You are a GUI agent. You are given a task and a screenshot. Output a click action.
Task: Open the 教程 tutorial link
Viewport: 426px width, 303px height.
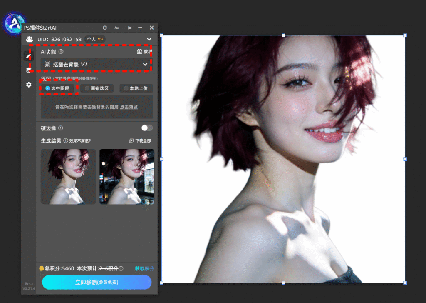click(x=144, y=52)
